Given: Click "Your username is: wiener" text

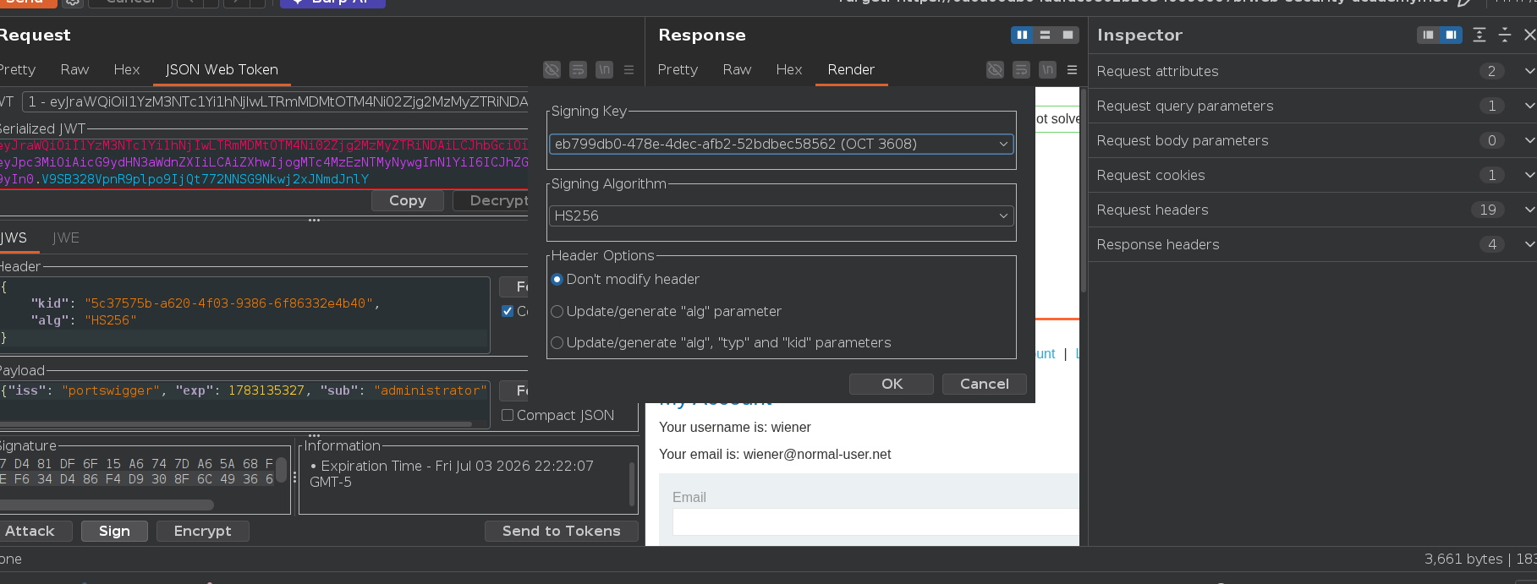Looking at the screenshot, I should [x=735, y=427].
